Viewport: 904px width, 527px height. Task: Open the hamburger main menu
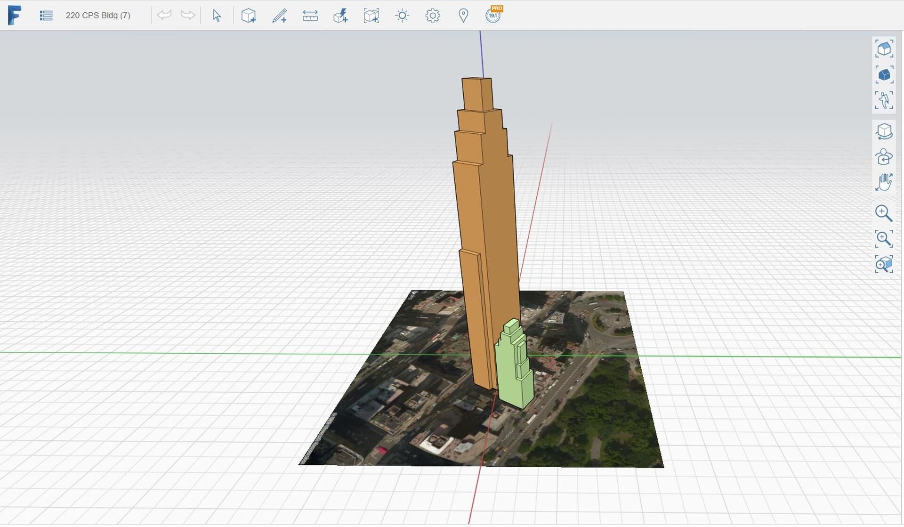point(46,16)
